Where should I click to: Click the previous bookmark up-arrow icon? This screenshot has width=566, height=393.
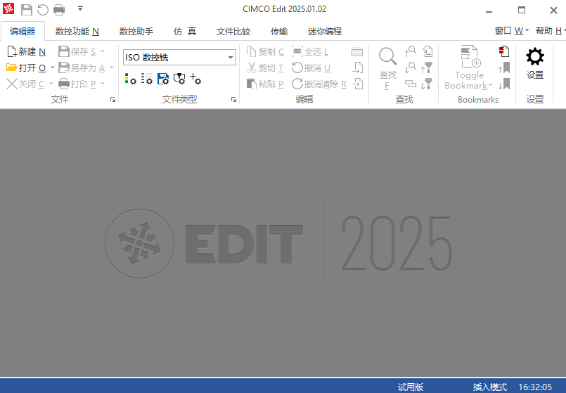point(504,68)
